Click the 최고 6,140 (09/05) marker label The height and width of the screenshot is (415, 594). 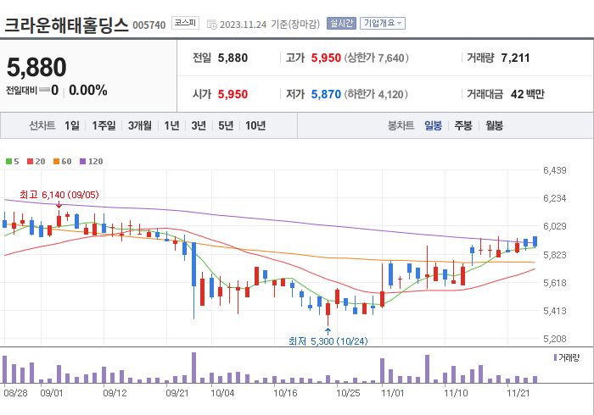pyautogui.click(x=59, y=195)
